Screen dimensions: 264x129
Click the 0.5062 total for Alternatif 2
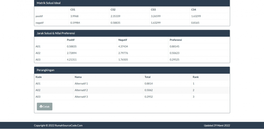click(x=148, y=90)
